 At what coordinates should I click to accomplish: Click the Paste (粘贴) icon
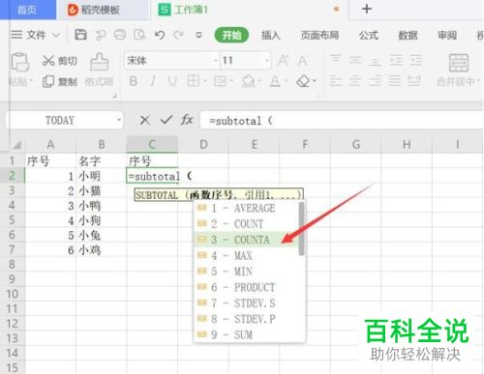click(x=20, y=63)
